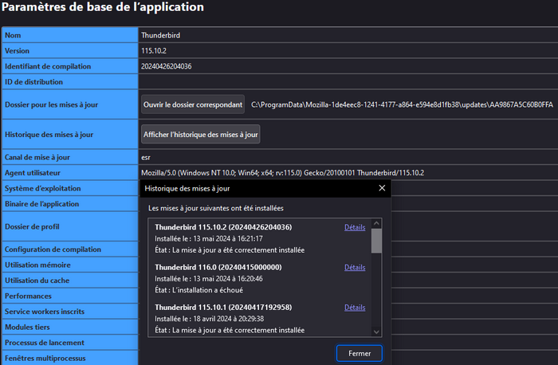Viewport: 558px width, 365px height.
Task: Click the update channel value esr
Action: tap(146, 158)
